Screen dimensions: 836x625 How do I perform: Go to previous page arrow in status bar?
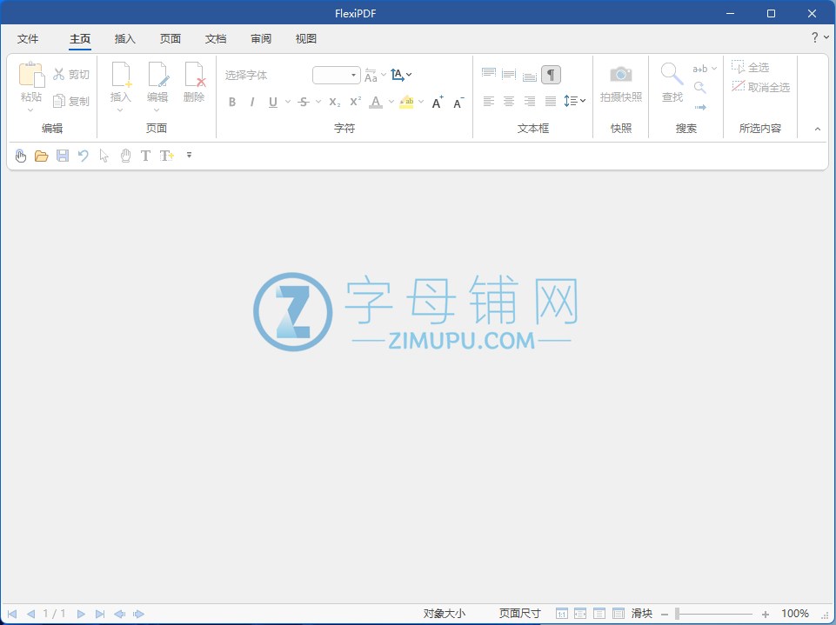31,614
